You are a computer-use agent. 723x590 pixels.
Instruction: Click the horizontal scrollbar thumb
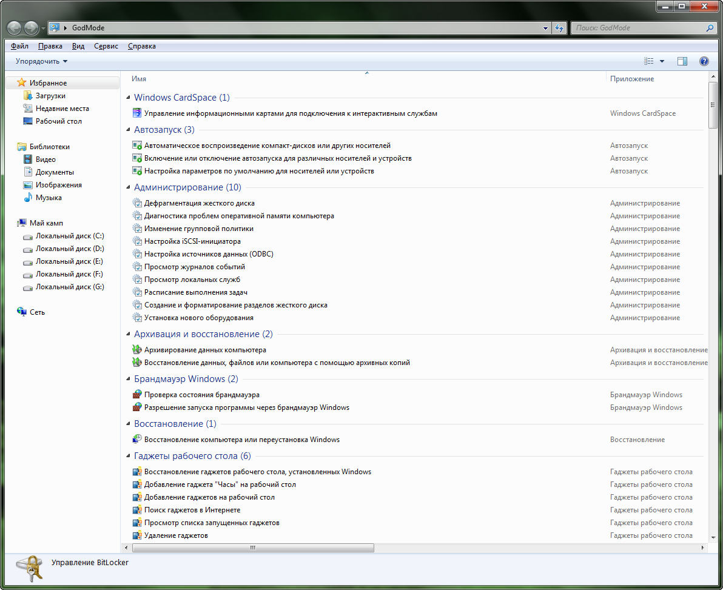pyautogui.click(x=253, y=548)
